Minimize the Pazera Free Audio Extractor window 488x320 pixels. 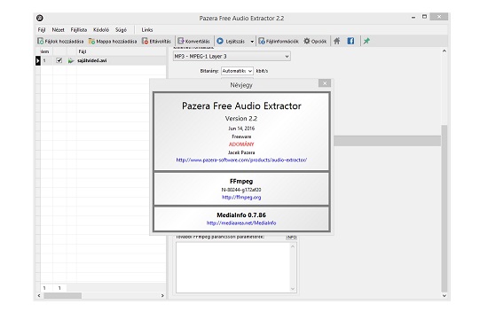413,18
